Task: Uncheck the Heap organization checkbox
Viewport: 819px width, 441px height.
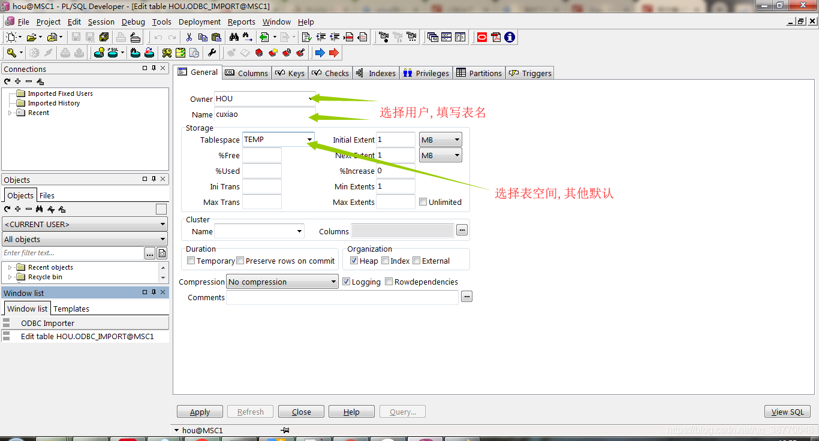Action: [354, 261]
